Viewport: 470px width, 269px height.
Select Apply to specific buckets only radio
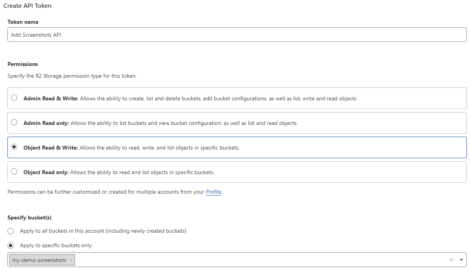click(x=11, y=245)
